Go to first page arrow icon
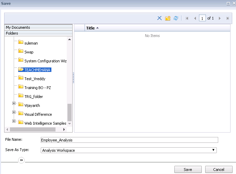 click(187, 18)
